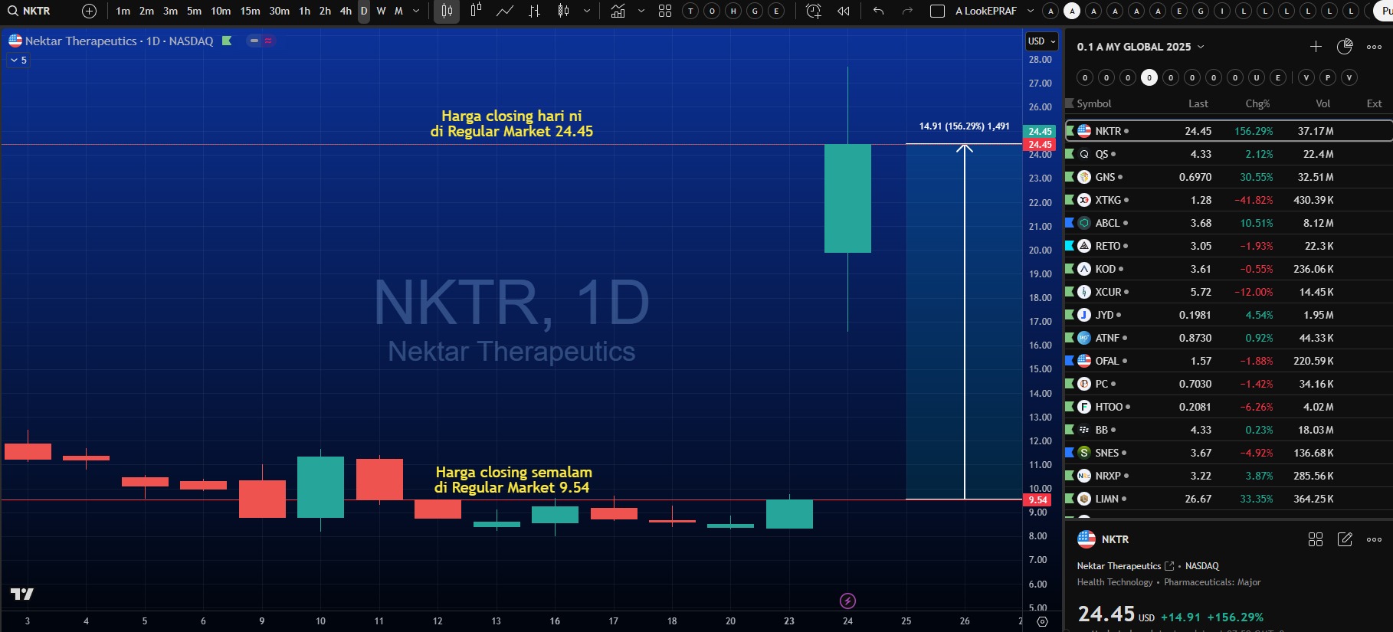
Task: Open the indicators icon in the toolbar
Action: point(618,11)
